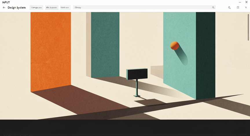Click into the Library search field
The width and height of the screenshot is (250, 136).
click(x=144, y=8)
